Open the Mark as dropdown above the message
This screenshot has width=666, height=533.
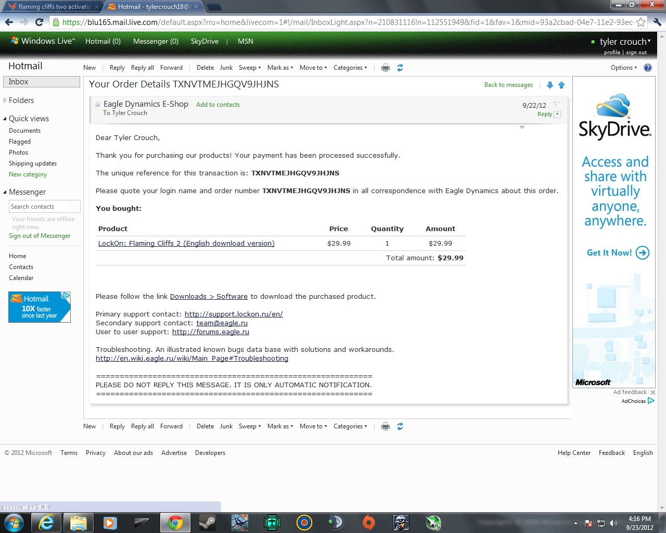click(x=280, y=68)
